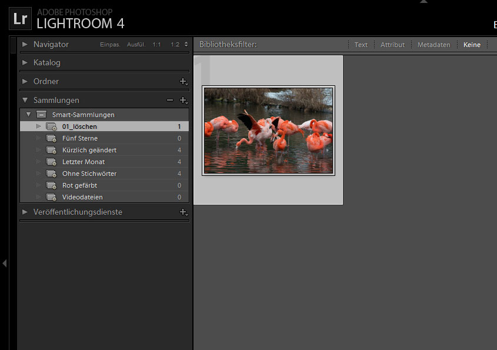Click the plus icon in Ordner panel
Image resolution: width=497 pixels, height=350 pixels.
183,81
